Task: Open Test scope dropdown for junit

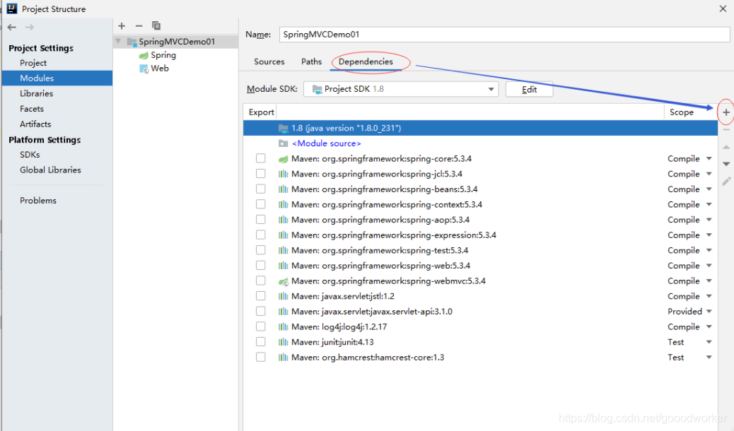Action: (709, 342)
